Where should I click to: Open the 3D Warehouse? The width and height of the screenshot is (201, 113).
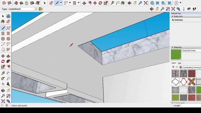(x=152, y=3)
